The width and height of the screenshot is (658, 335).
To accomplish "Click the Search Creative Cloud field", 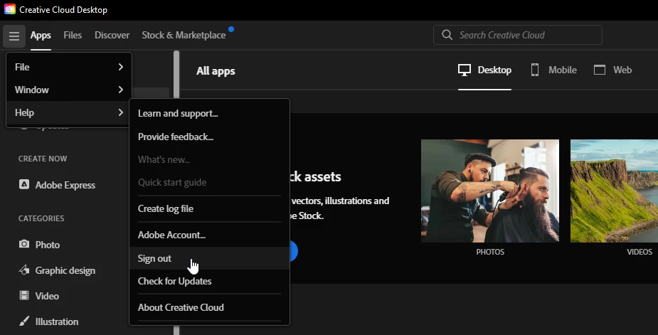I will [x=517, y=35].
